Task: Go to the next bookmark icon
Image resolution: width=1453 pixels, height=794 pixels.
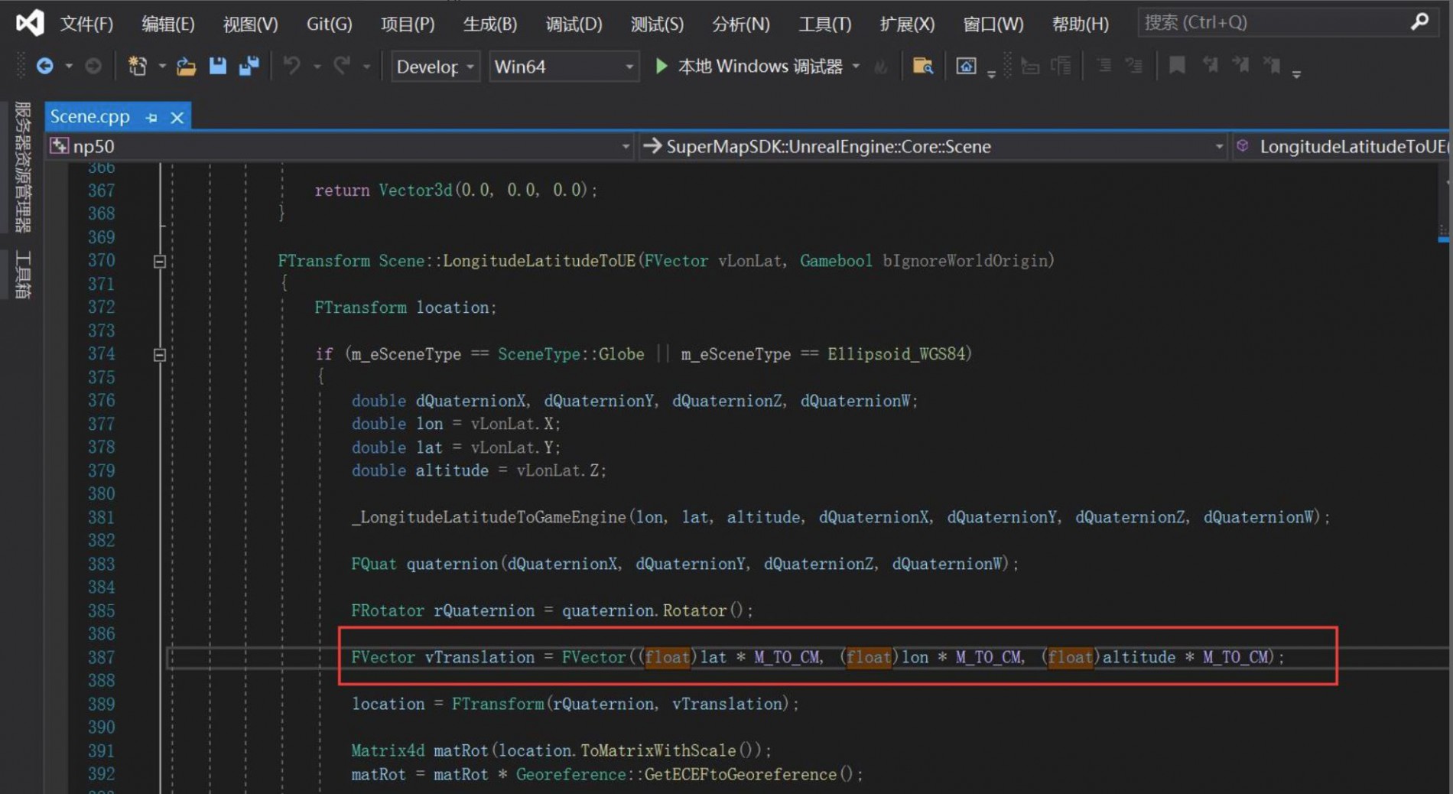Action: 1240,66
